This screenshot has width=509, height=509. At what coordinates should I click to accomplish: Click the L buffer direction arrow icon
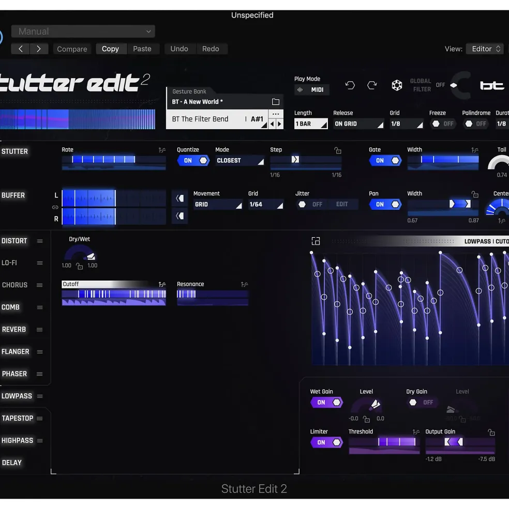click(179, 198)
